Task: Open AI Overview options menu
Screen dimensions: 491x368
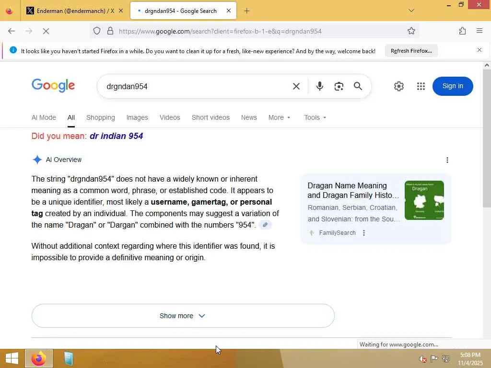Action: [x=447, y=160]
